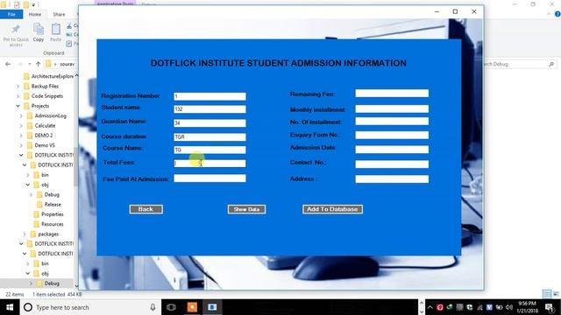Click Explorer help question mark icon

(557, 14)
